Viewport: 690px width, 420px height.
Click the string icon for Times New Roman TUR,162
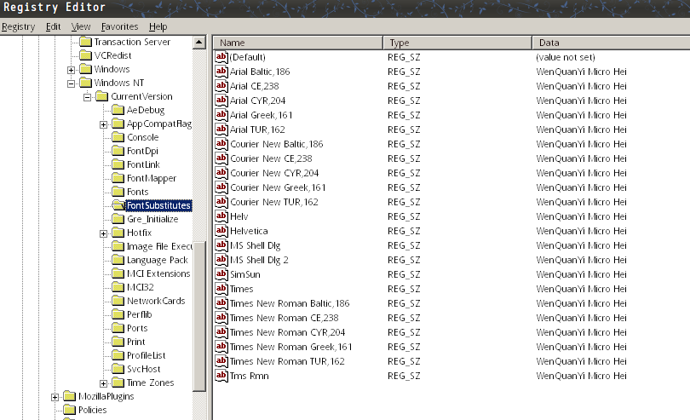click(x=221, y=361)
